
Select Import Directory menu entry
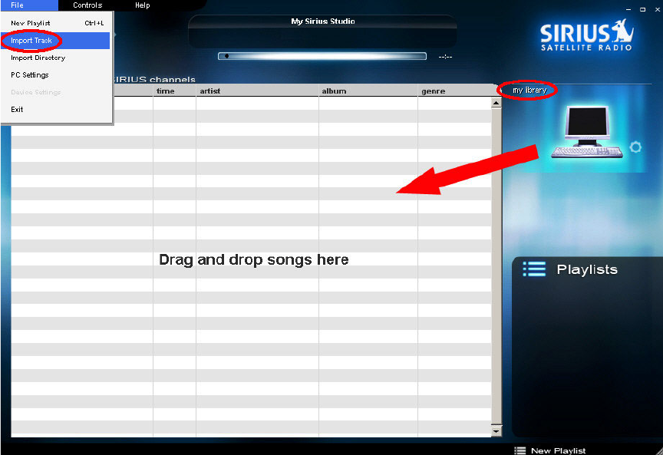(55, 58)
